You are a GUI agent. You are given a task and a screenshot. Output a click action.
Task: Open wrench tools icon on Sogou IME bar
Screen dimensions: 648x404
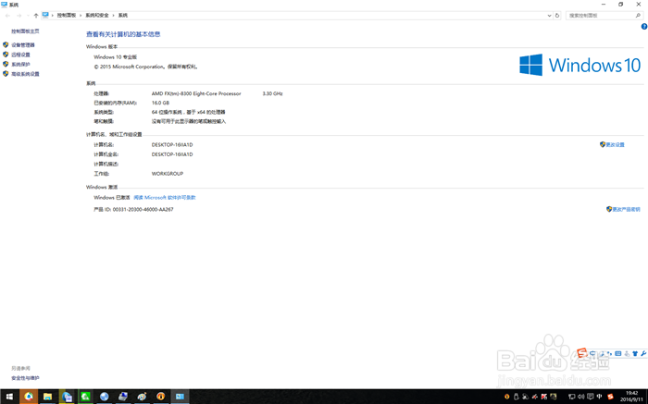coord(643,354)
